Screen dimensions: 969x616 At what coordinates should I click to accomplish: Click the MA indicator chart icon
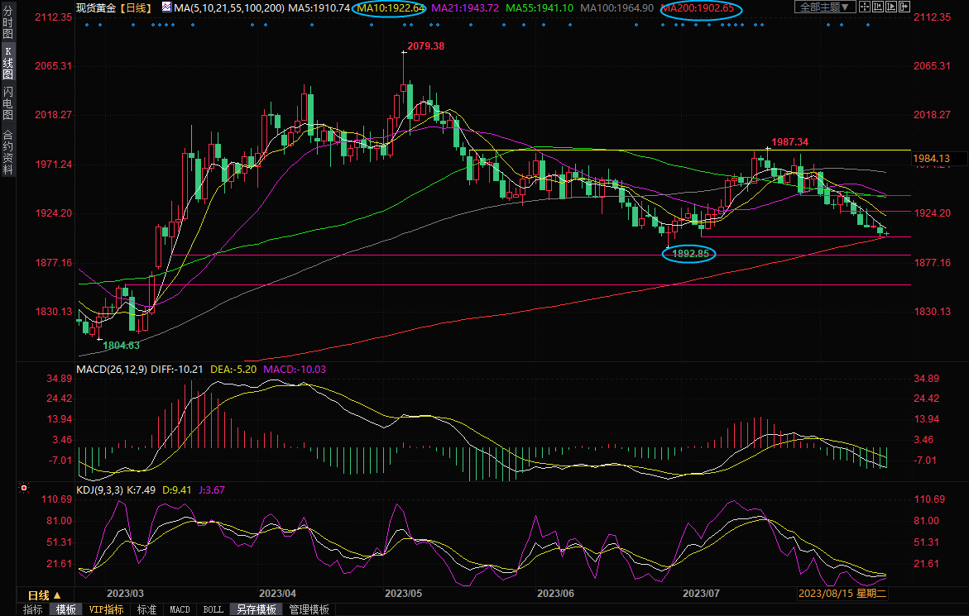(166, 7)
